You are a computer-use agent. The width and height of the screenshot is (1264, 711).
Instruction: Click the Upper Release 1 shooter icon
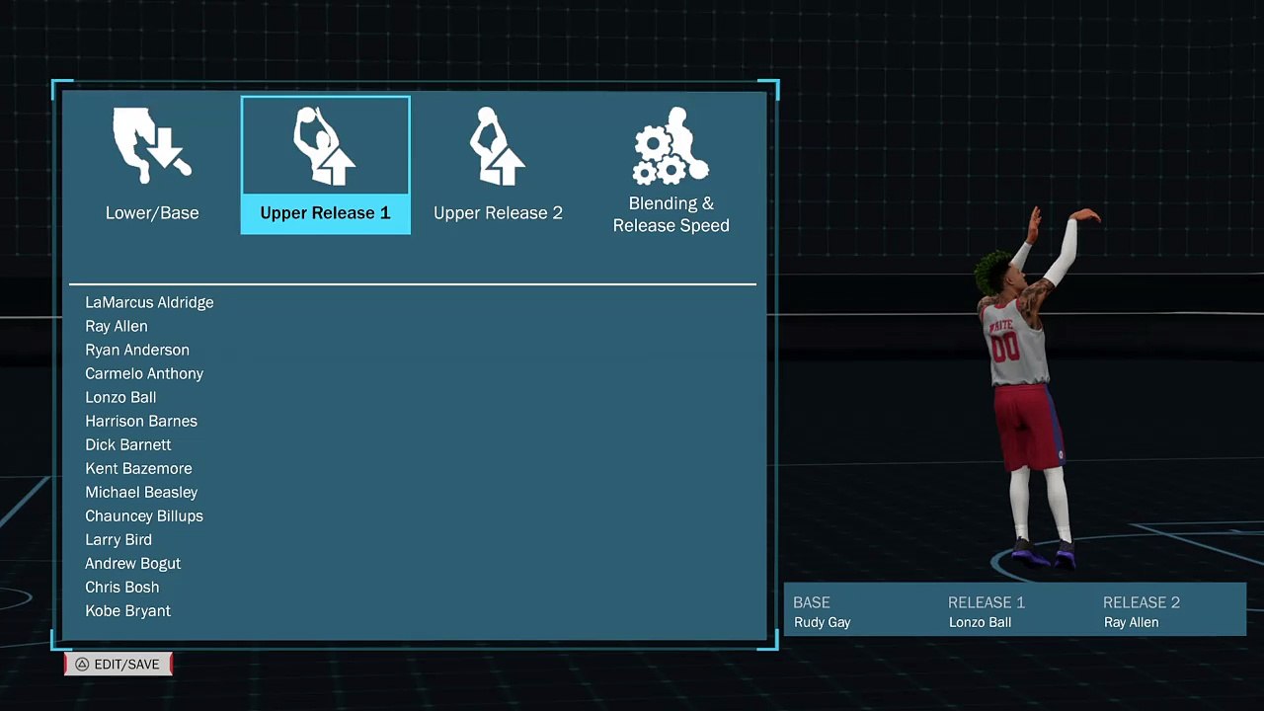pos(324,146)
